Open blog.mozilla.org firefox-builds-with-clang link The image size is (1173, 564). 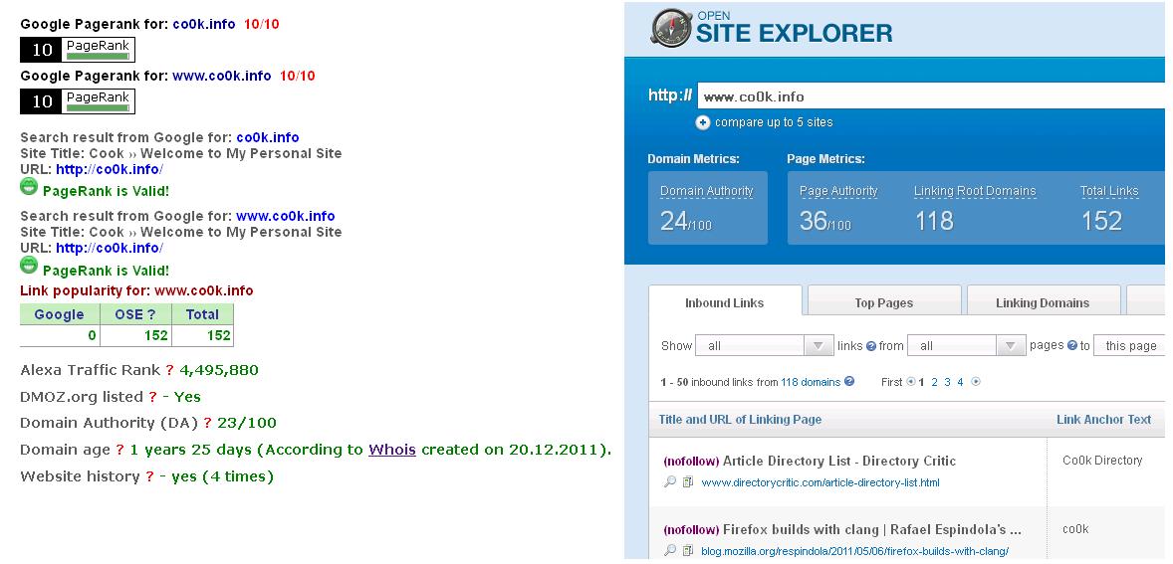(x=855, y=551)
